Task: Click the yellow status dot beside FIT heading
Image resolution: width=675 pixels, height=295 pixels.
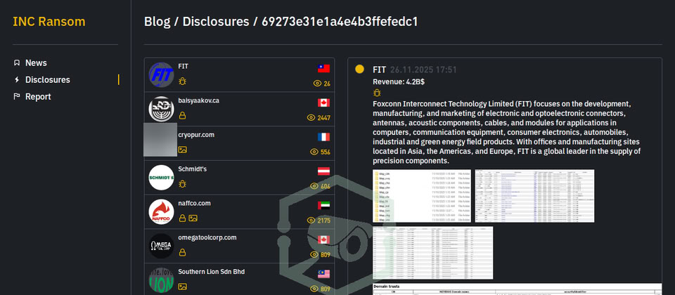Action: [x=360, y=70]
